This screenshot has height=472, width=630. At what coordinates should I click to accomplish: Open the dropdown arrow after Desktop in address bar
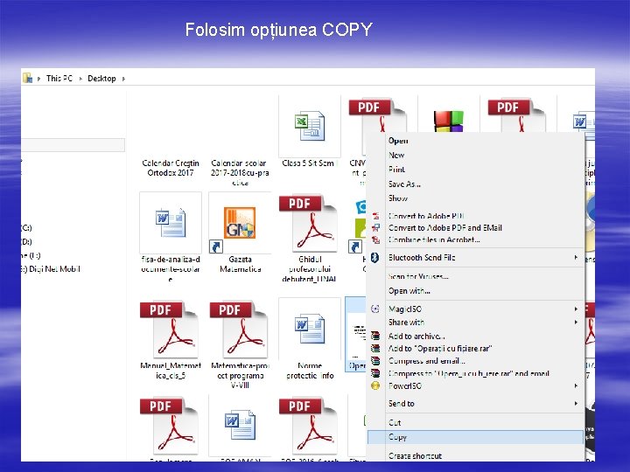click(123, 79)
